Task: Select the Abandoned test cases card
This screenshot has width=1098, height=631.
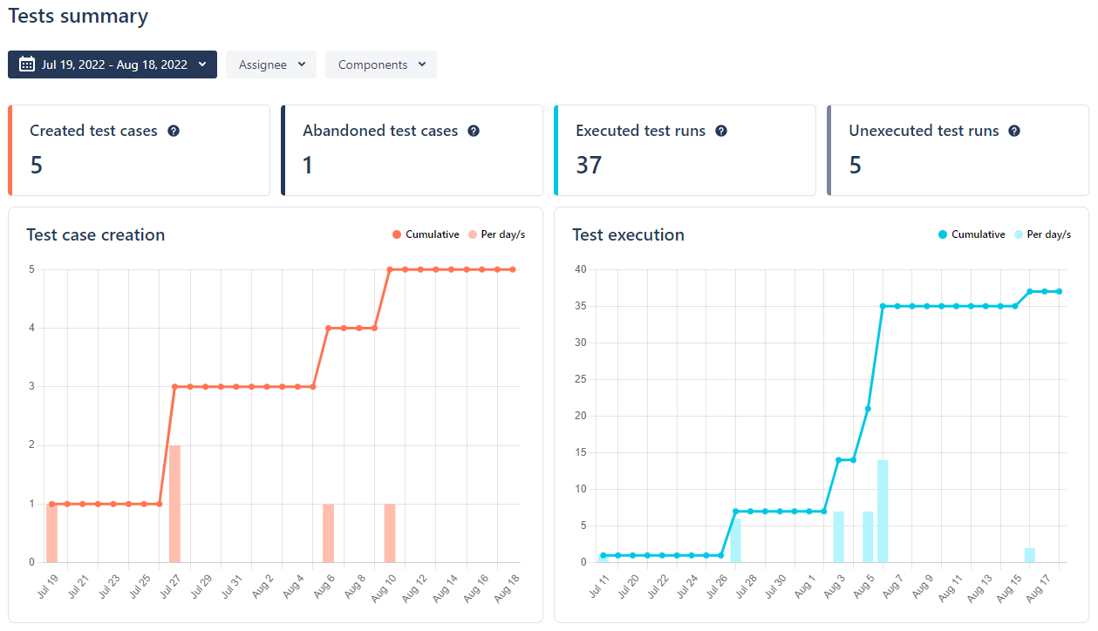Action: tap(413, 151)
